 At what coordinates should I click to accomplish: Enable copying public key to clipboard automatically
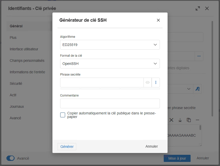pos(62,115)
